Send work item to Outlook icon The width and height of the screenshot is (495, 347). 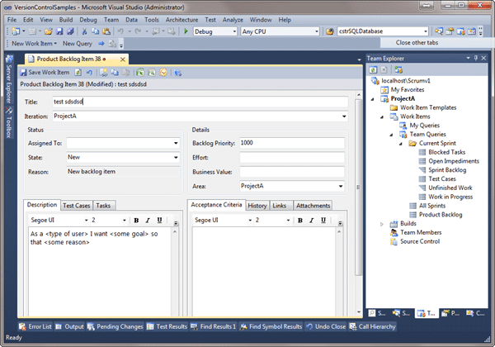coord(163,73)
